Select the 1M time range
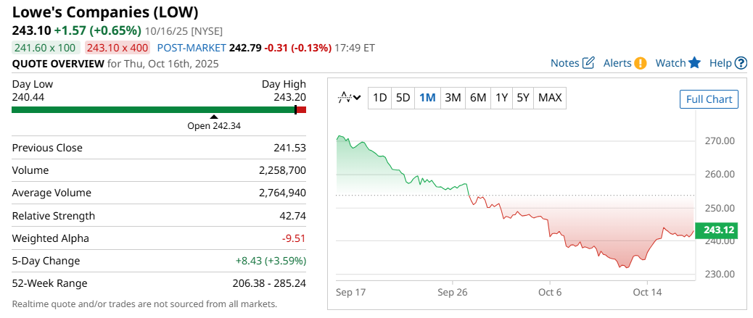The image size is (753, 318). pos(427,98)
